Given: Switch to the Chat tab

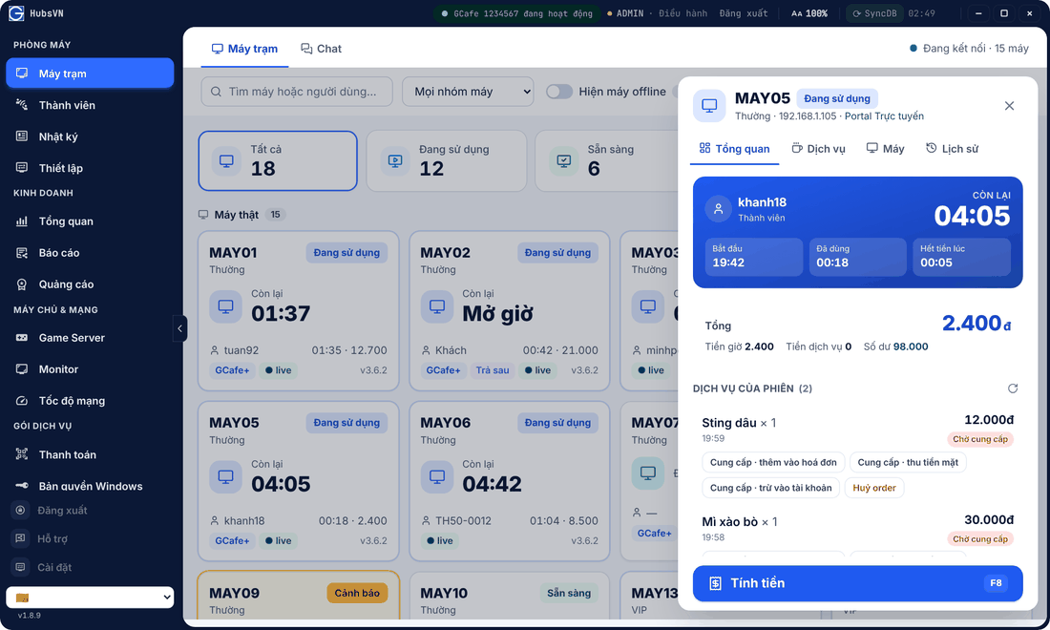Looking at the screenshot, I should click(x=322, y=49).
